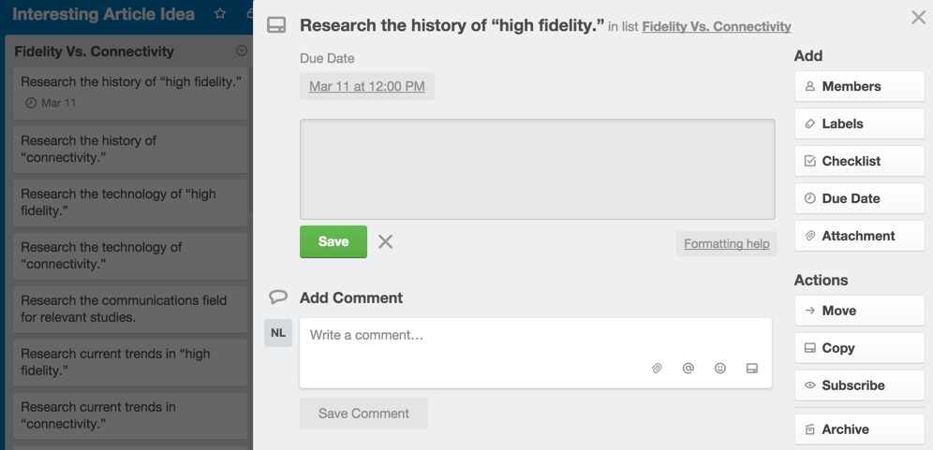Image resolution: width=933 pixels, height=450 pixels.
Task: Open the Members picker
Action: click(x=859, y=86)
